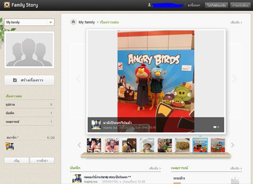Click the event title ทานข้าว
Image resolution: width=253 pixels, height=184 pixels.
coord(179,178)
